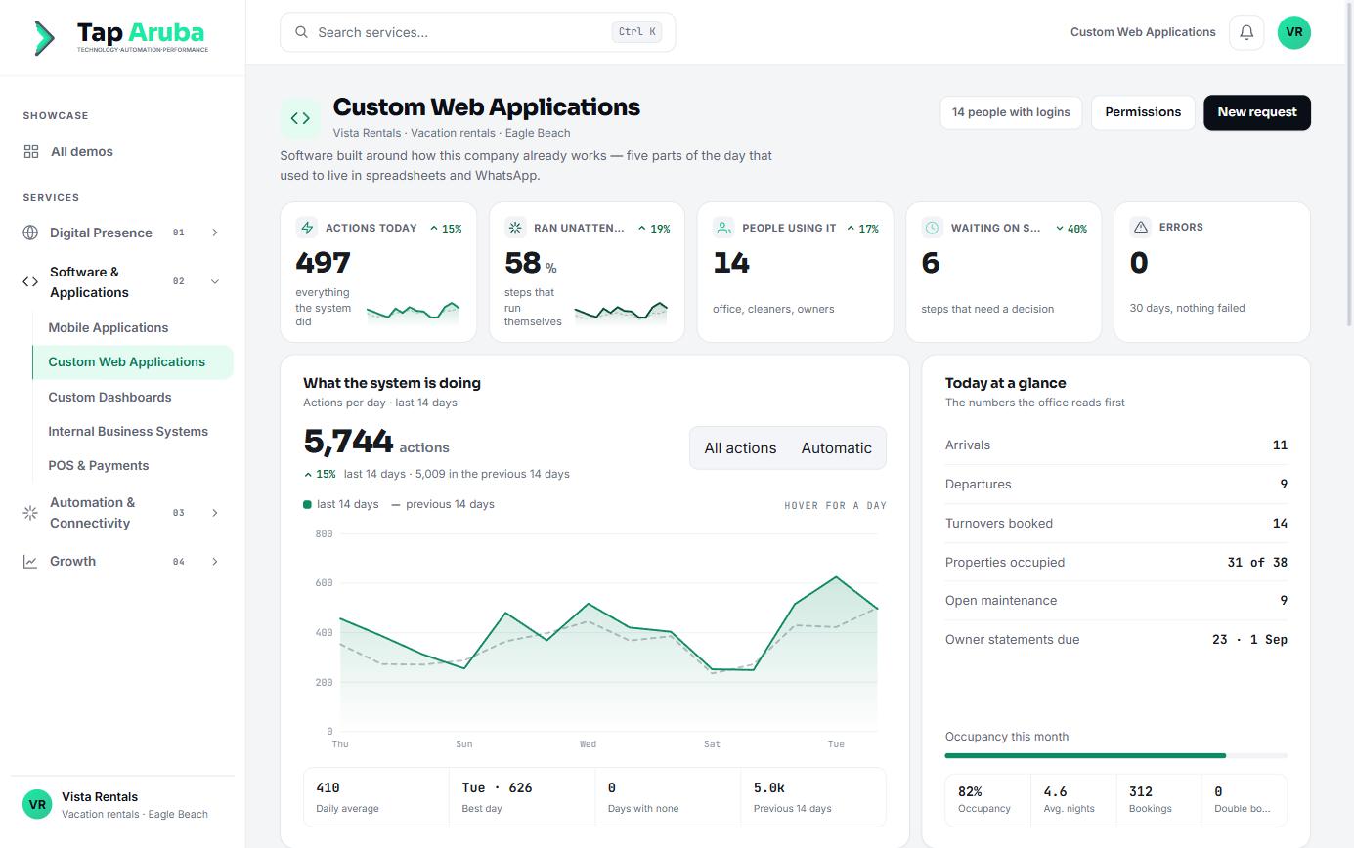The height and width of the screenshot is (848, 1354).
Task: Expand the Growth section chevron
Action: 215,561
